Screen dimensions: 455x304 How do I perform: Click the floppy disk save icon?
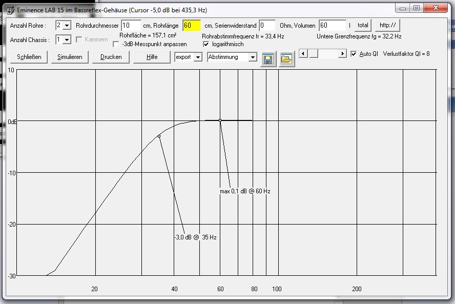coord(268,59)
